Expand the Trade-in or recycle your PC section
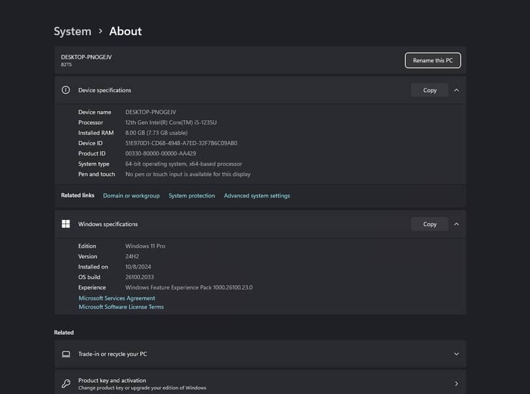The width and height of the screenshot is (530, 394). [457, 354]
